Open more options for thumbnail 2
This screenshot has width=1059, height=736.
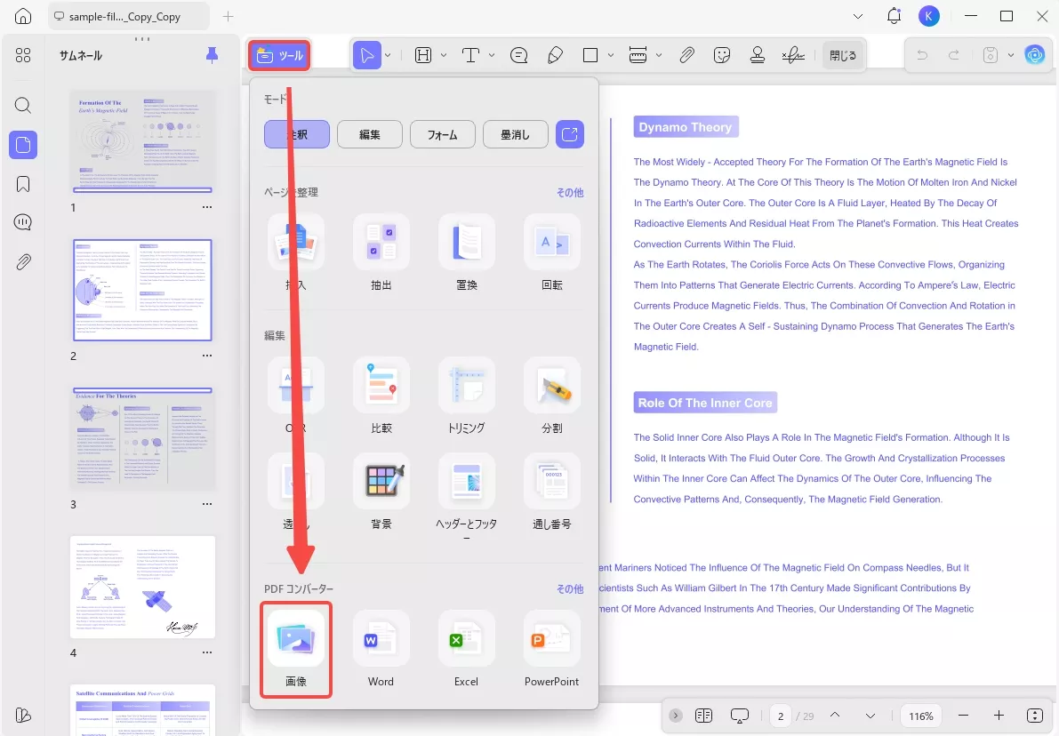tap(206, 356)
